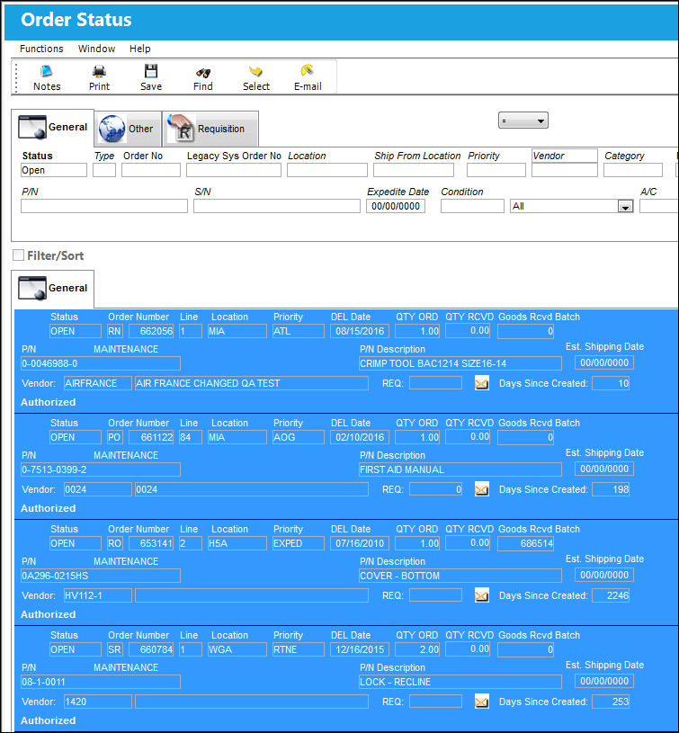Click the A/C search input field
The image size is (679, 733).
coord(659,206)
